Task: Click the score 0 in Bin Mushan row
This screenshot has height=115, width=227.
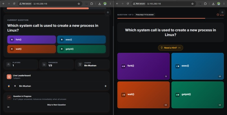Action: (x=106, y=86)
